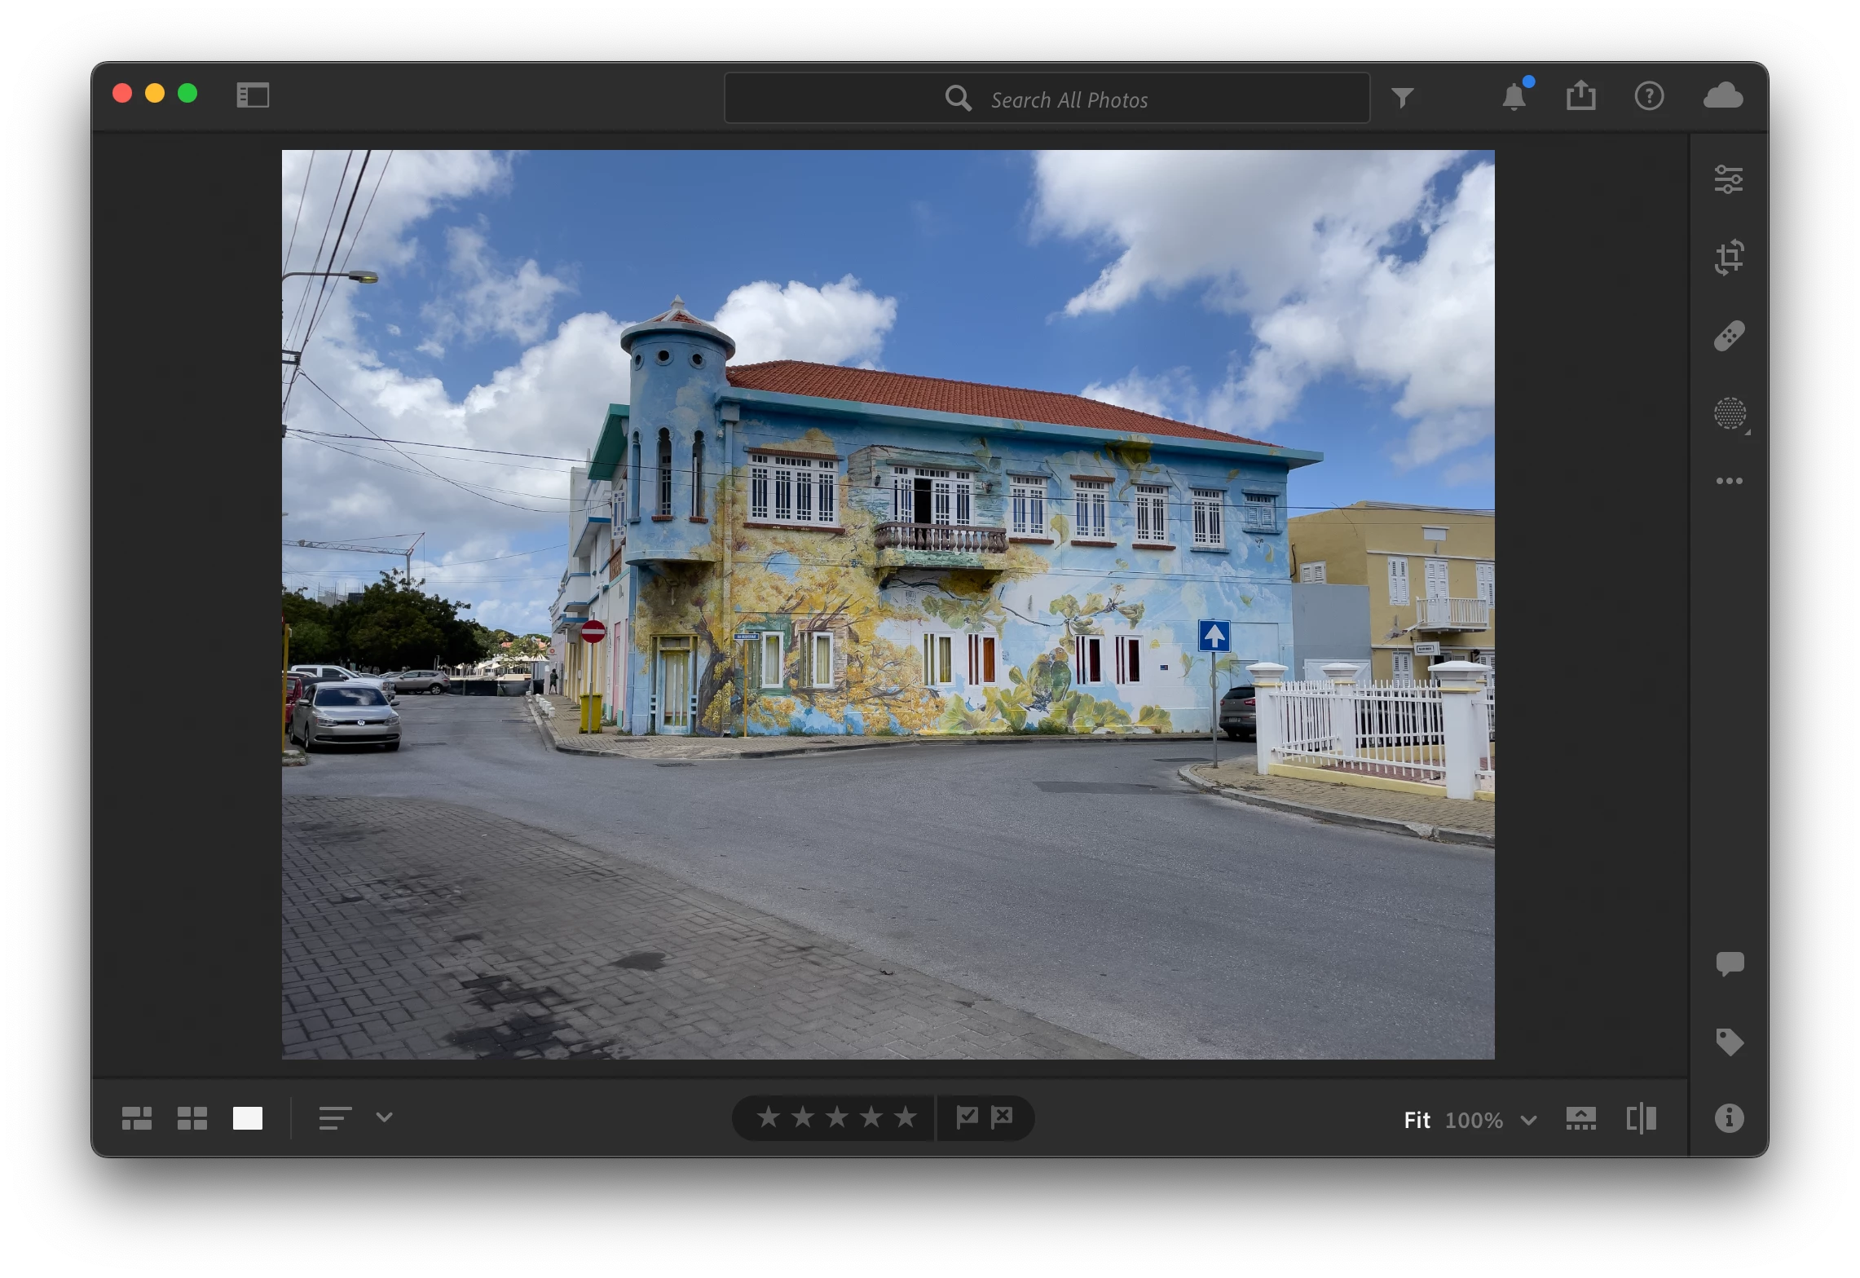The height and width of the screenshot is (1278, 1860).
Task: Open the Keywords tag panel
Action: coord(1729,1042)
